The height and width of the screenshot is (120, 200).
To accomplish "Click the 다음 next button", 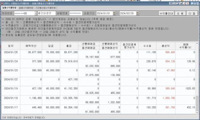I will pos(192,13).
